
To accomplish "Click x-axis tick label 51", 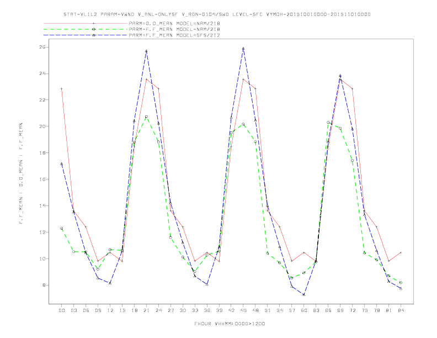I will (268, 310).
